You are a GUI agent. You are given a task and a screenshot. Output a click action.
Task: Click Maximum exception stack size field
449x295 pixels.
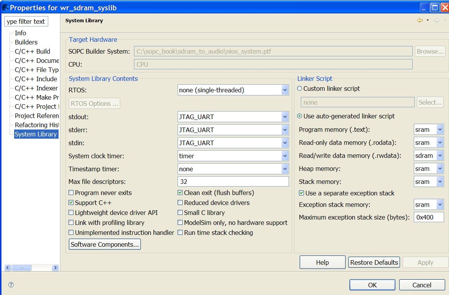429,217
